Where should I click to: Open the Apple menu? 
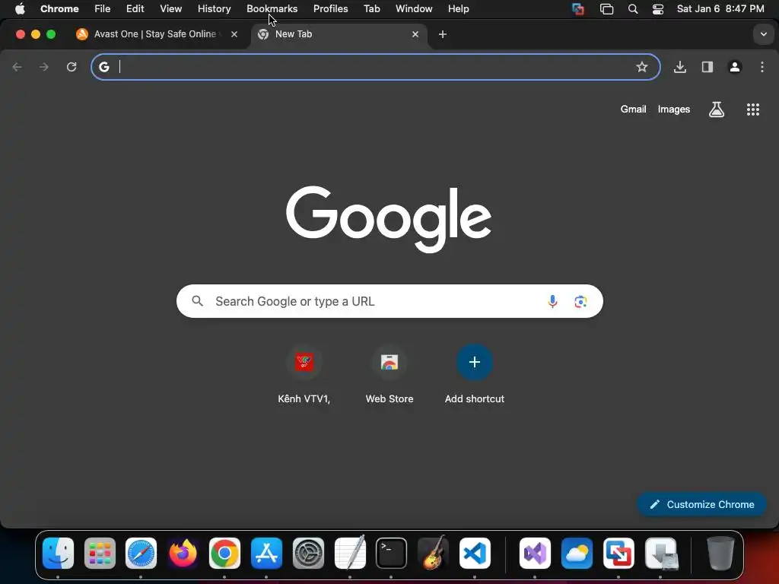click(20, 9)
